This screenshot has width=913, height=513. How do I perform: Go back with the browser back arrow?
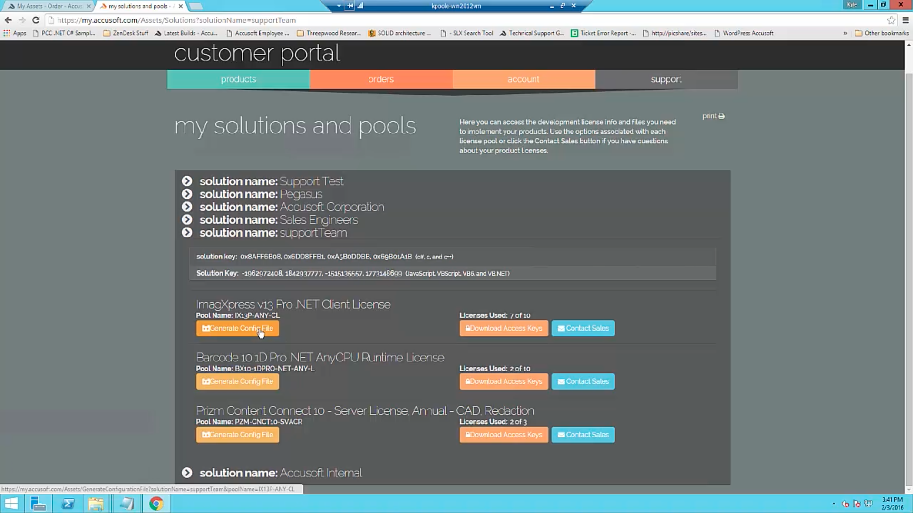coord(8,20)
